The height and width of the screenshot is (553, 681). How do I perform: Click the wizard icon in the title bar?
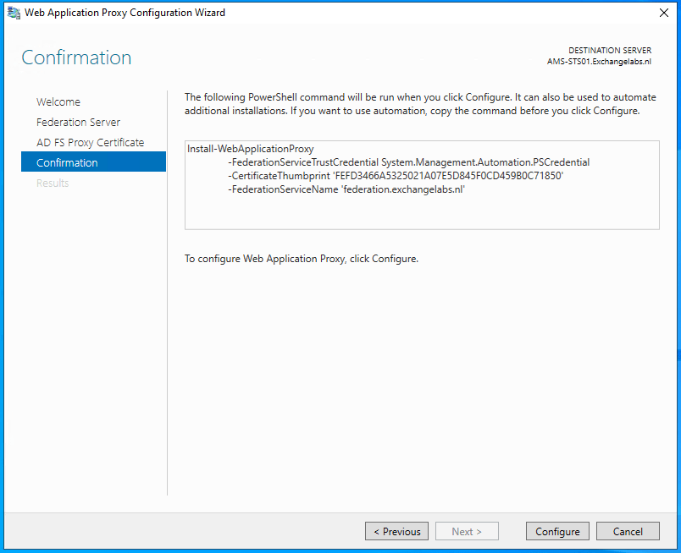[x=14, y=13]
